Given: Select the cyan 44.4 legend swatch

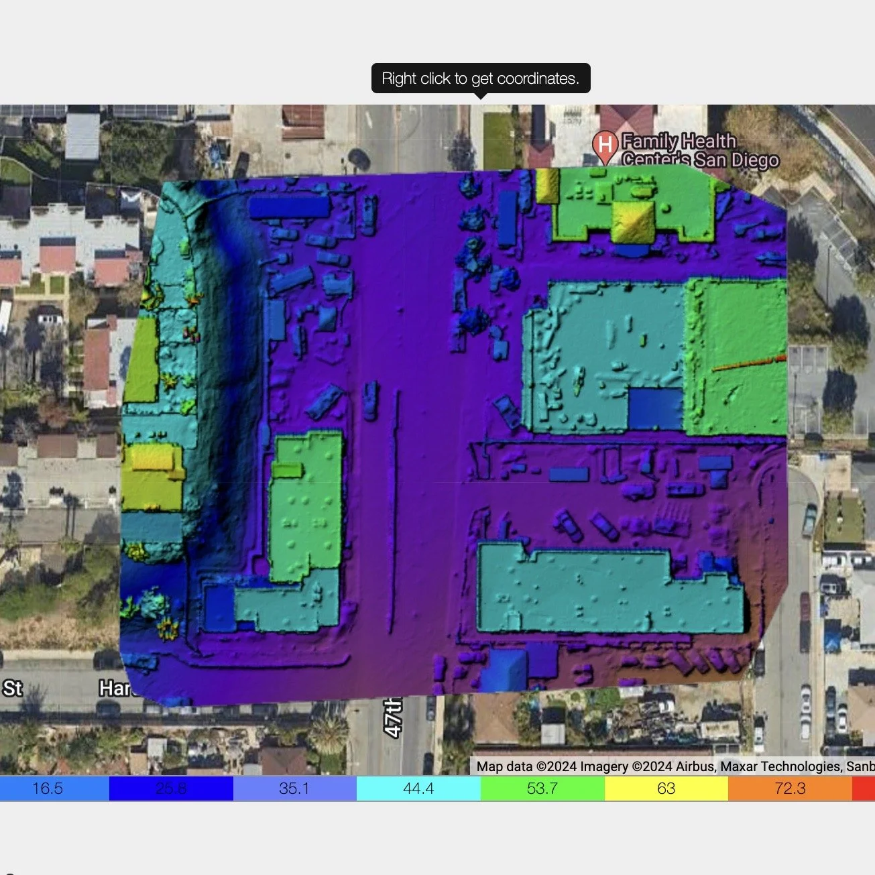Looking at the screenshot, I should pos(418,789).
